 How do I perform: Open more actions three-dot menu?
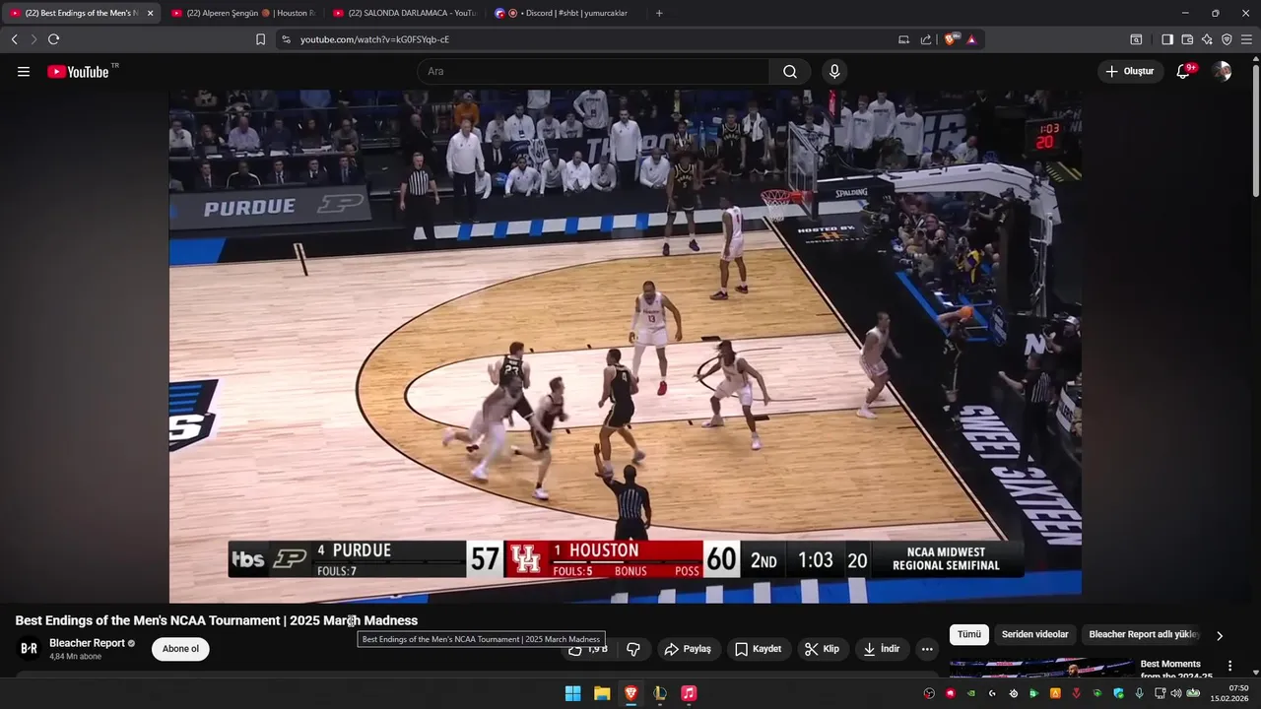927,649
